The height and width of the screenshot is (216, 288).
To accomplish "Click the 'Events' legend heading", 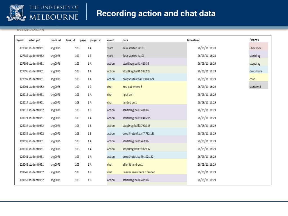I will [254, 40].
